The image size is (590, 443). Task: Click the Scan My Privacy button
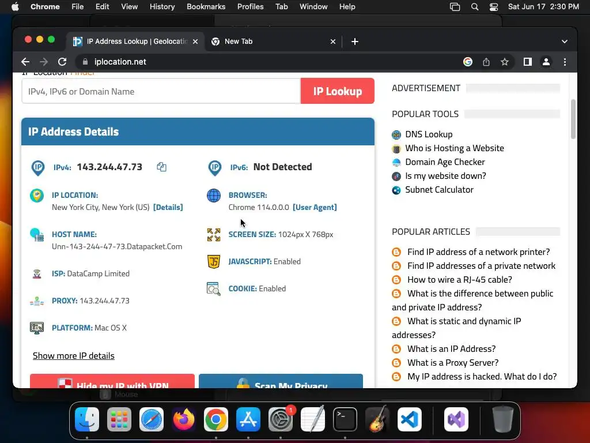point(281,381)
